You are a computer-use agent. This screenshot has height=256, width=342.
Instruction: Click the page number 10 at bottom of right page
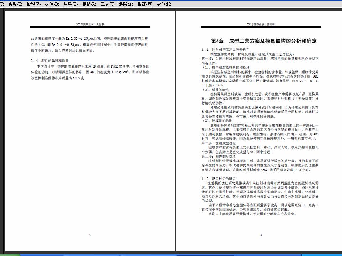tap(261, 235)
